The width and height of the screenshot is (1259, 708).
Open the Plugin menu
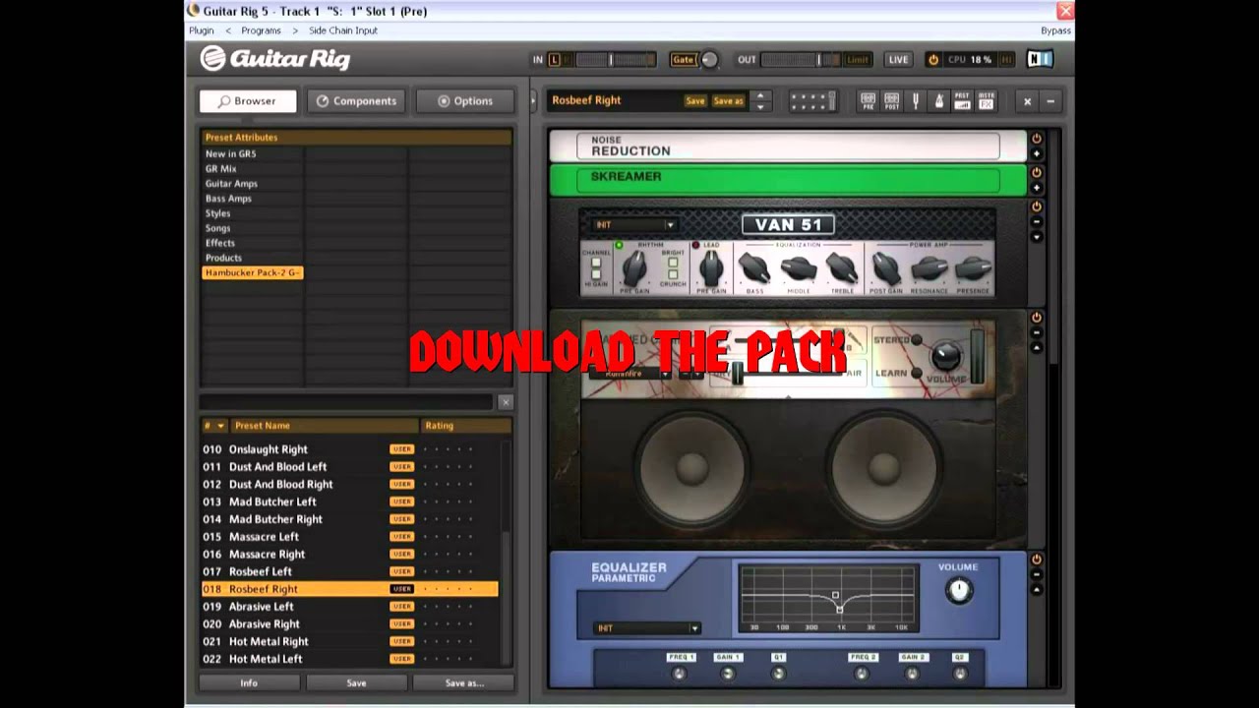[x=202, y=30]
